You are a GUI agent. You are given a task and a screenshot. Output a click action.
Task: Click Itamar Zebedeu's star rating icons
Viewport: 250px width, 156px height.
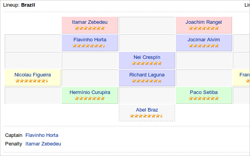89,28
